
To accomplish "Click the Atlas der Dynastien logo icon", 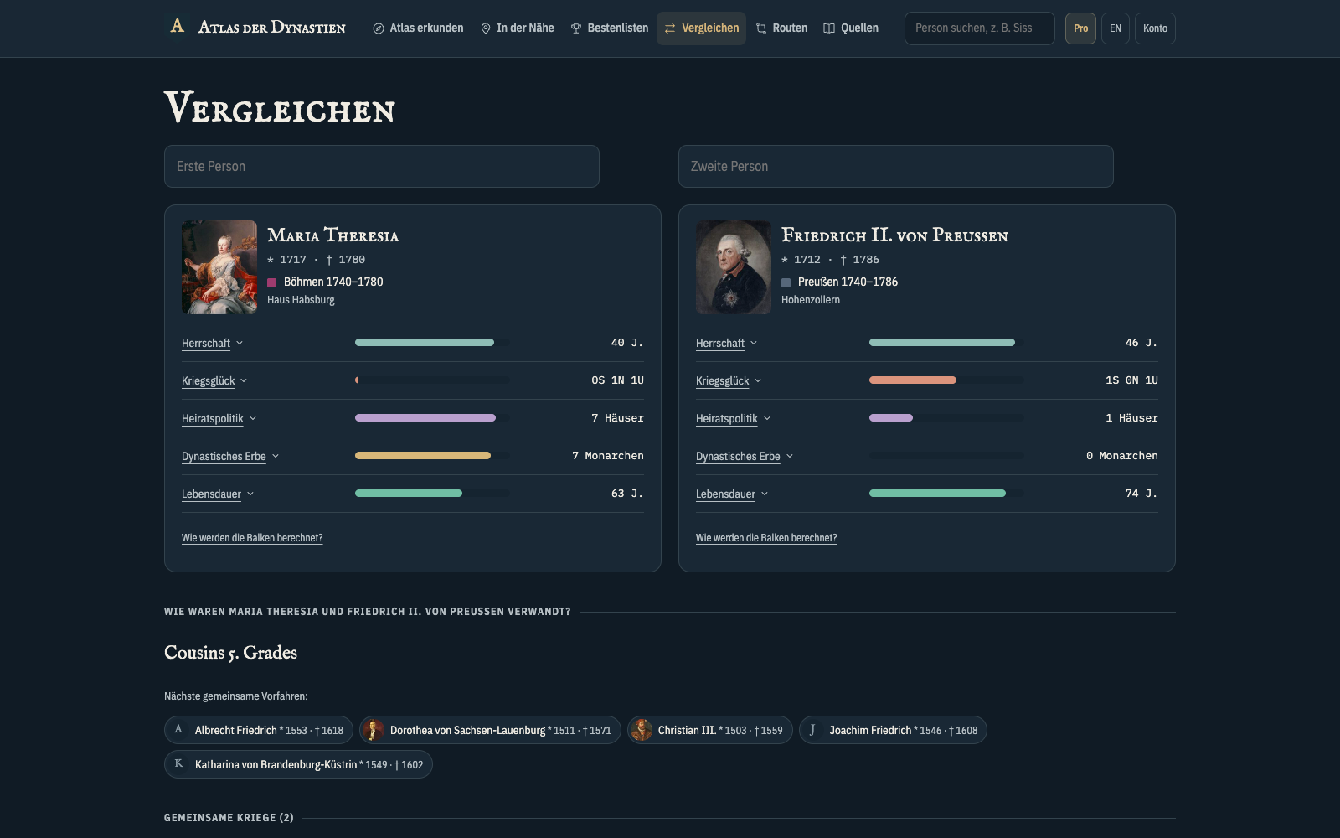I will click(x=177, y=26).
